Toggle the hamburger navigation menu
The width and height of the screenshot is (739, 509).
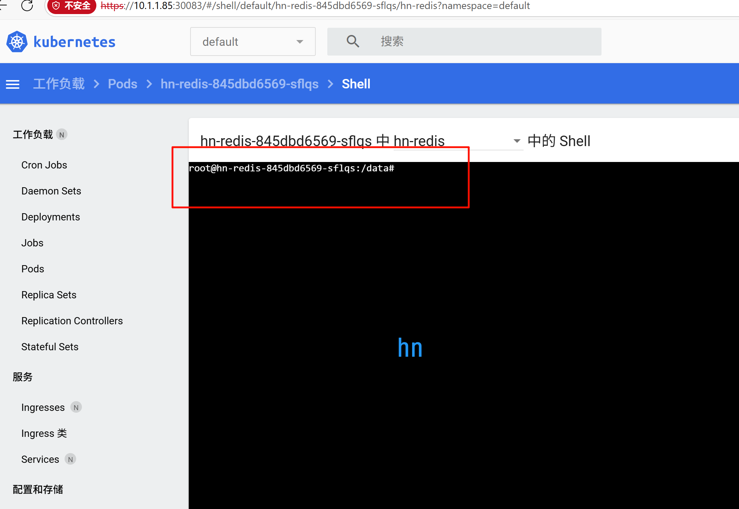click(x=13, y=84)
